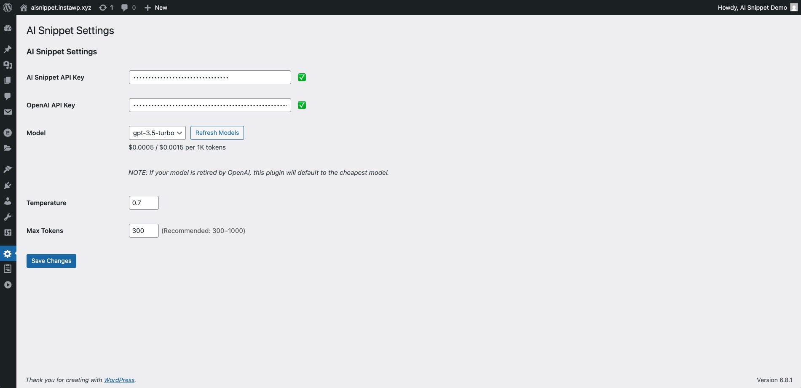Open Users from the sidebar
The image size is (801, 388).
8,201
